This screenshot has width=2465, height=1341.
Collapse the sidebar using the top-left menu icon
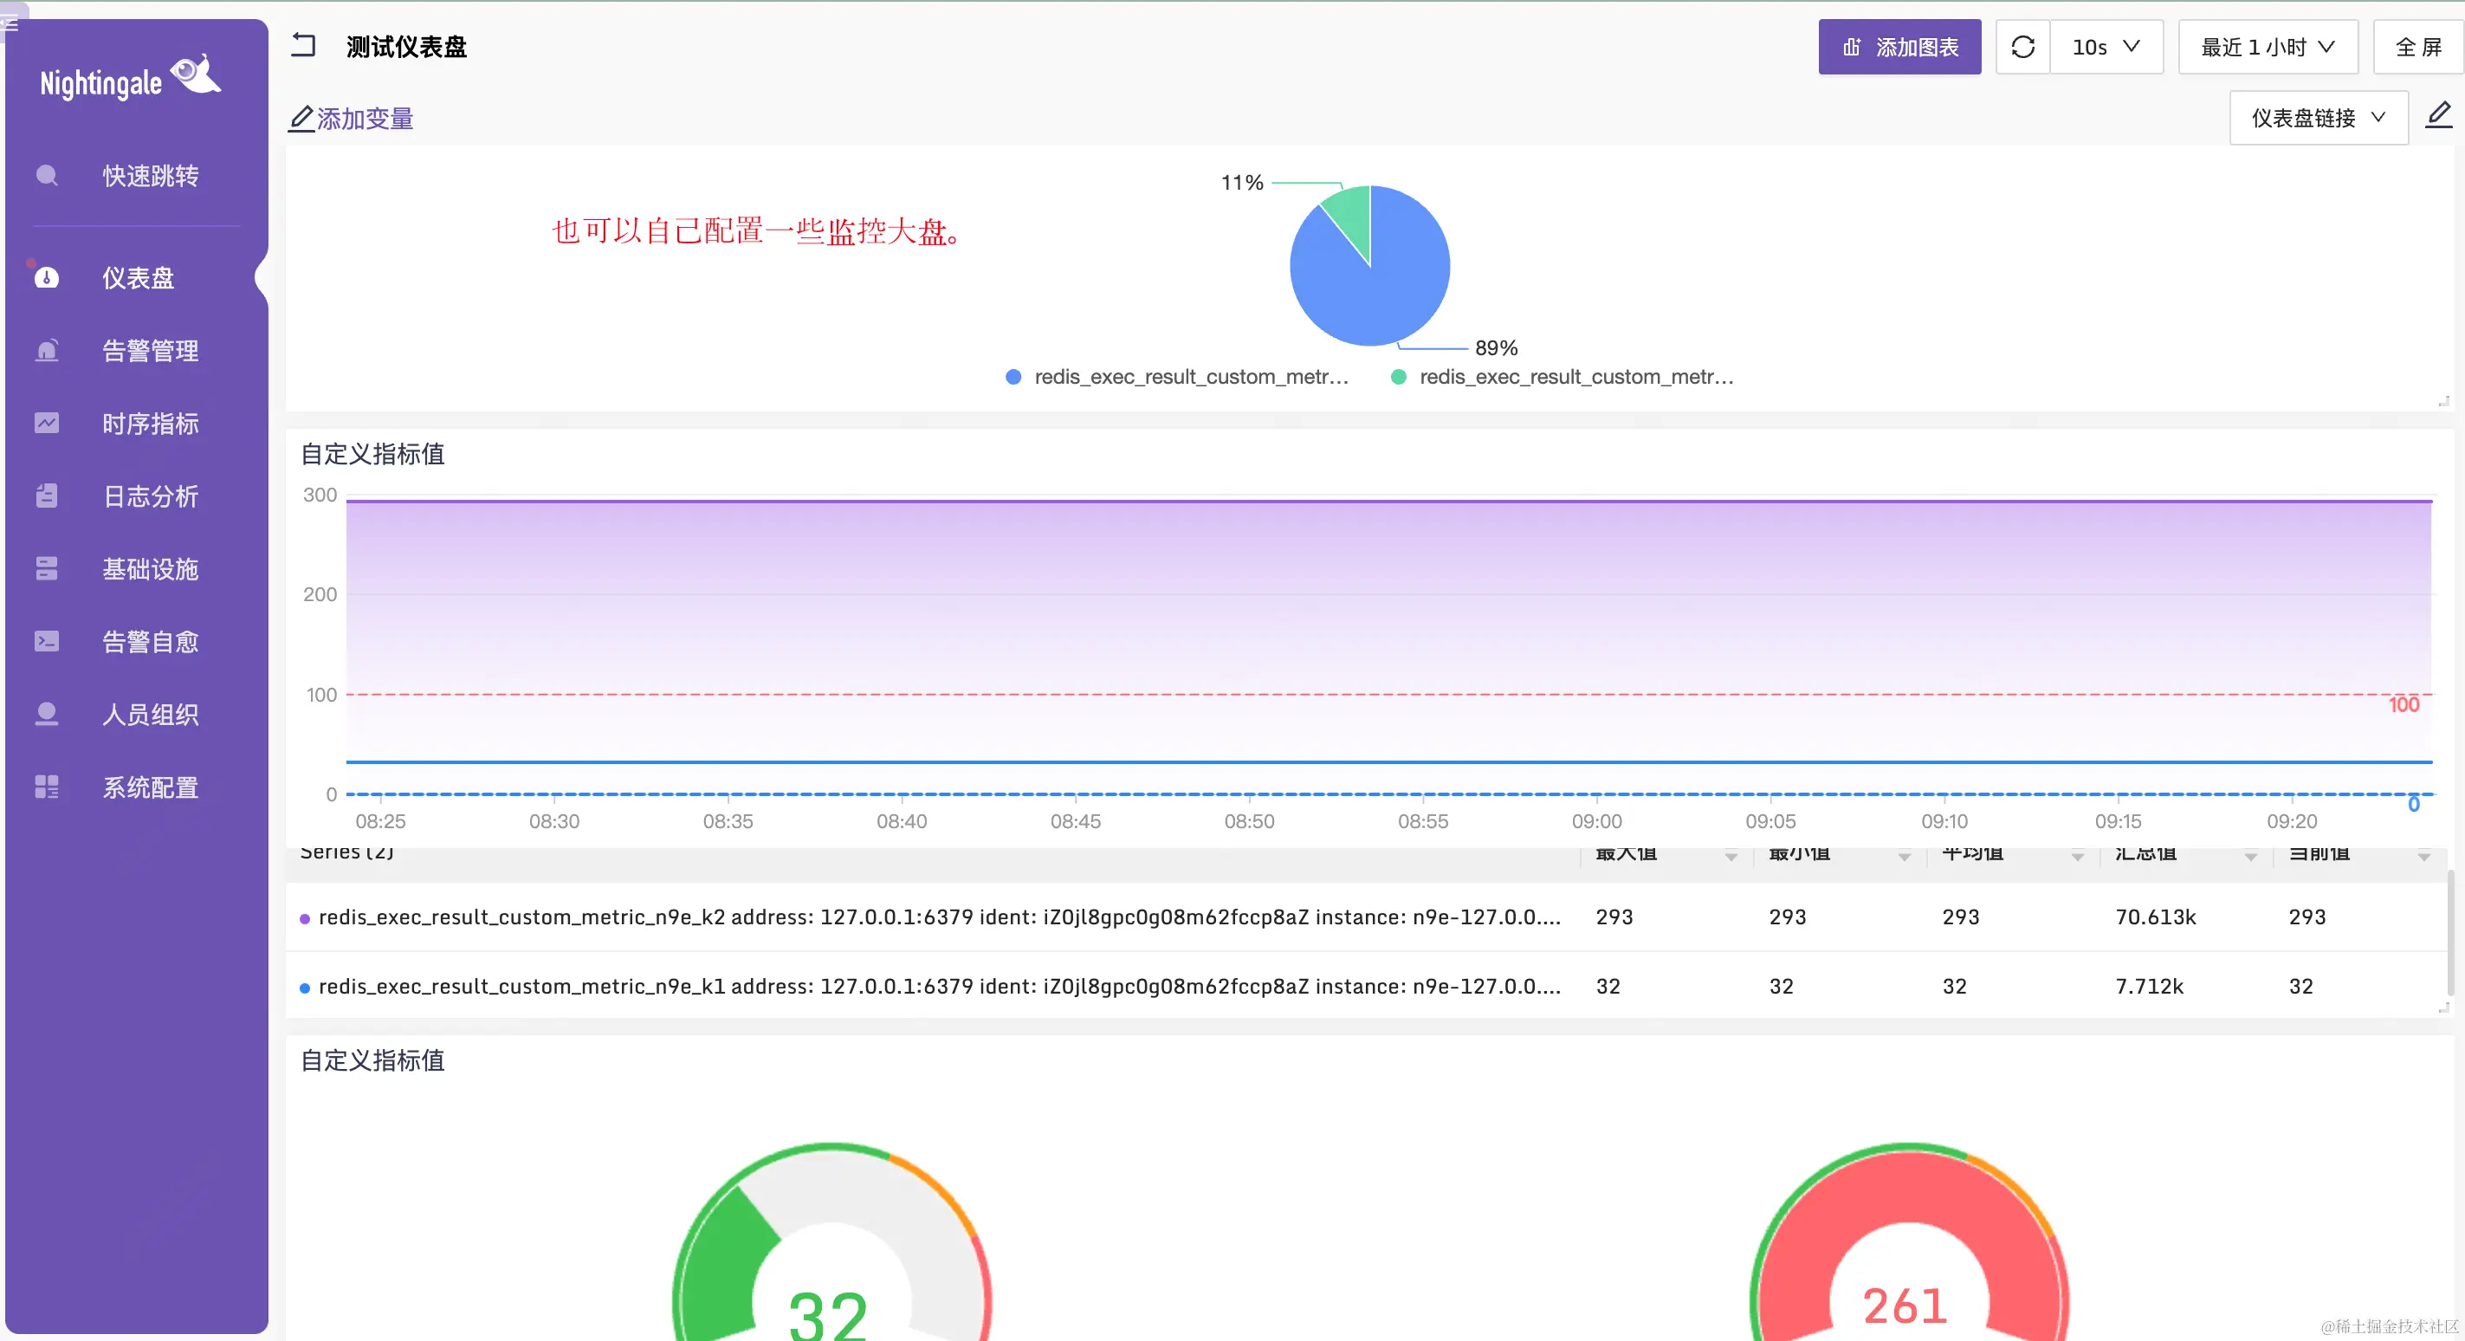(x=11, y=23)
